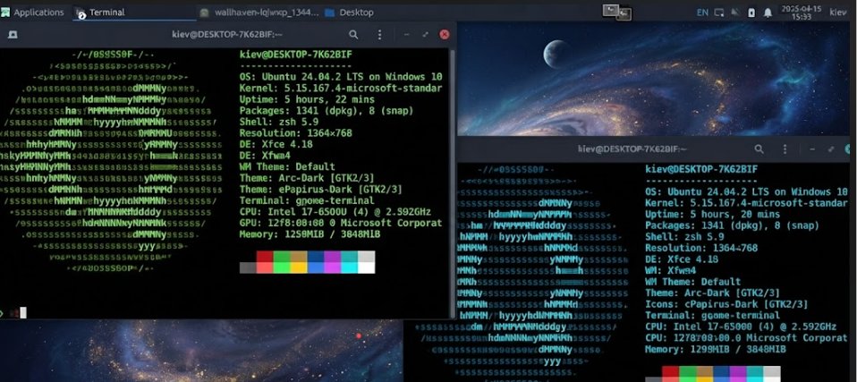Click the front terminal vertical scrollbar
Image resolution: width=857 pixels, height=382 pixels.
pos(452,183)
